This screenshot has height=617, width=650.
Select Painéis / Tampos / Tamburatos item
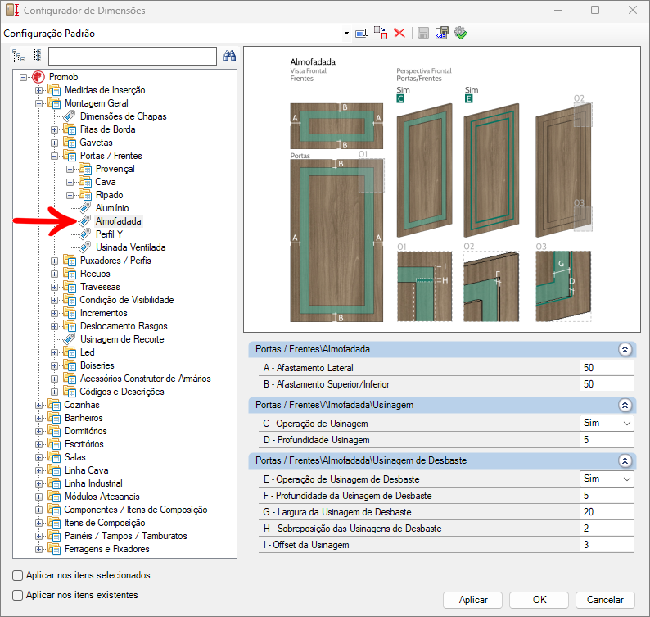(x=125, y=536)
